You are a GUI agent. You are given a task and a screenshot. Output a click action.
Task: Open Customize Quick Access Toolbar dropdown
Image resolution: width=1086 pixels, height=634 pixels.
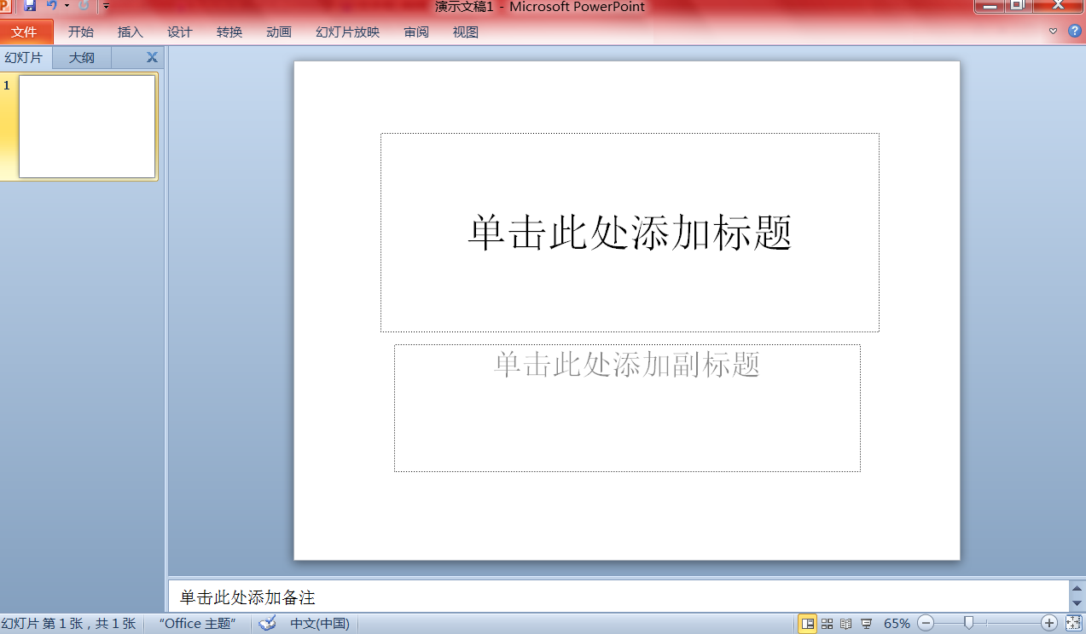click(106, 6)
